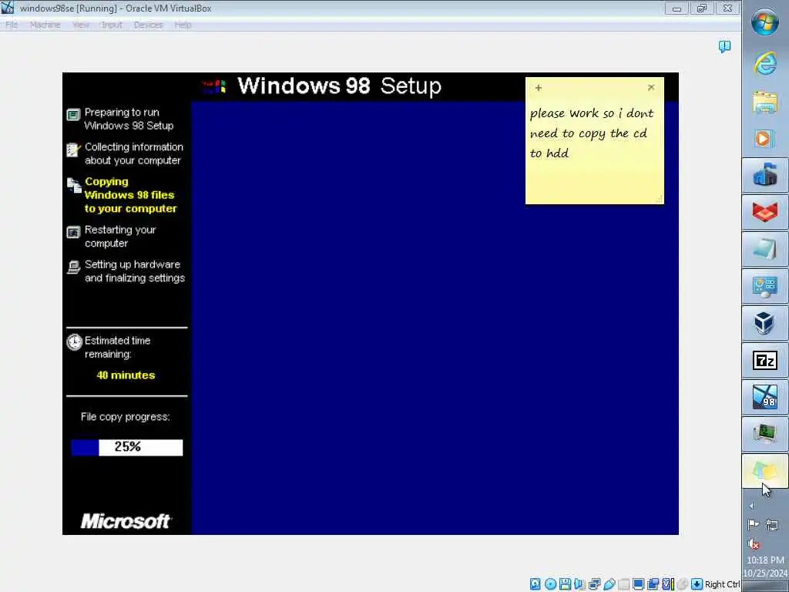The image size is (789, 592).
Task: Open Action Center flag tray icon
Action: [x=753, y=525]
